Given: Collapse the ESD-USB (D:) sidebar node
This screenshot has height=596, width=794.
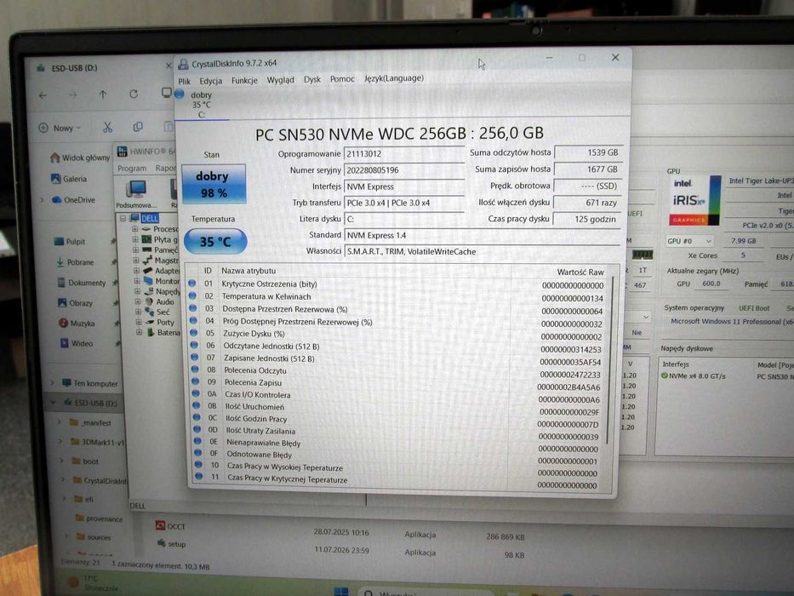Looking at the screenshot, I should (53, 403).
